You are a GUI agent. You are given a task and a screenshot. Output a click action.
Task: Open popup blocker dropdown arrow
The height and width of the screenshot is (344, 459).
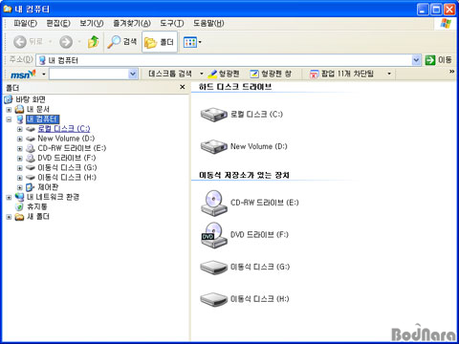[x=389, y=74]
